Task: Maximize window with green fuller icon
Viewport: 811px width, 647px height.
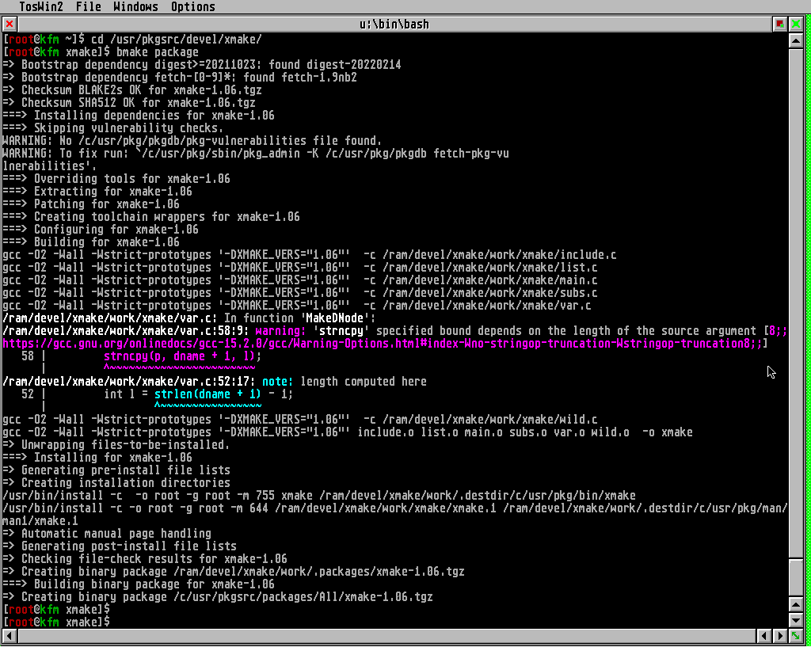Action: (x=796, y=24)
